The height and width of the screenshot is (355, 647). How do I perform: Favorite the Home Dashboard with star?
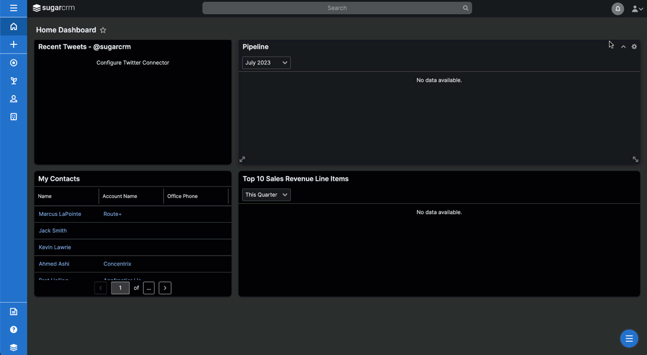tap(103, 30)
